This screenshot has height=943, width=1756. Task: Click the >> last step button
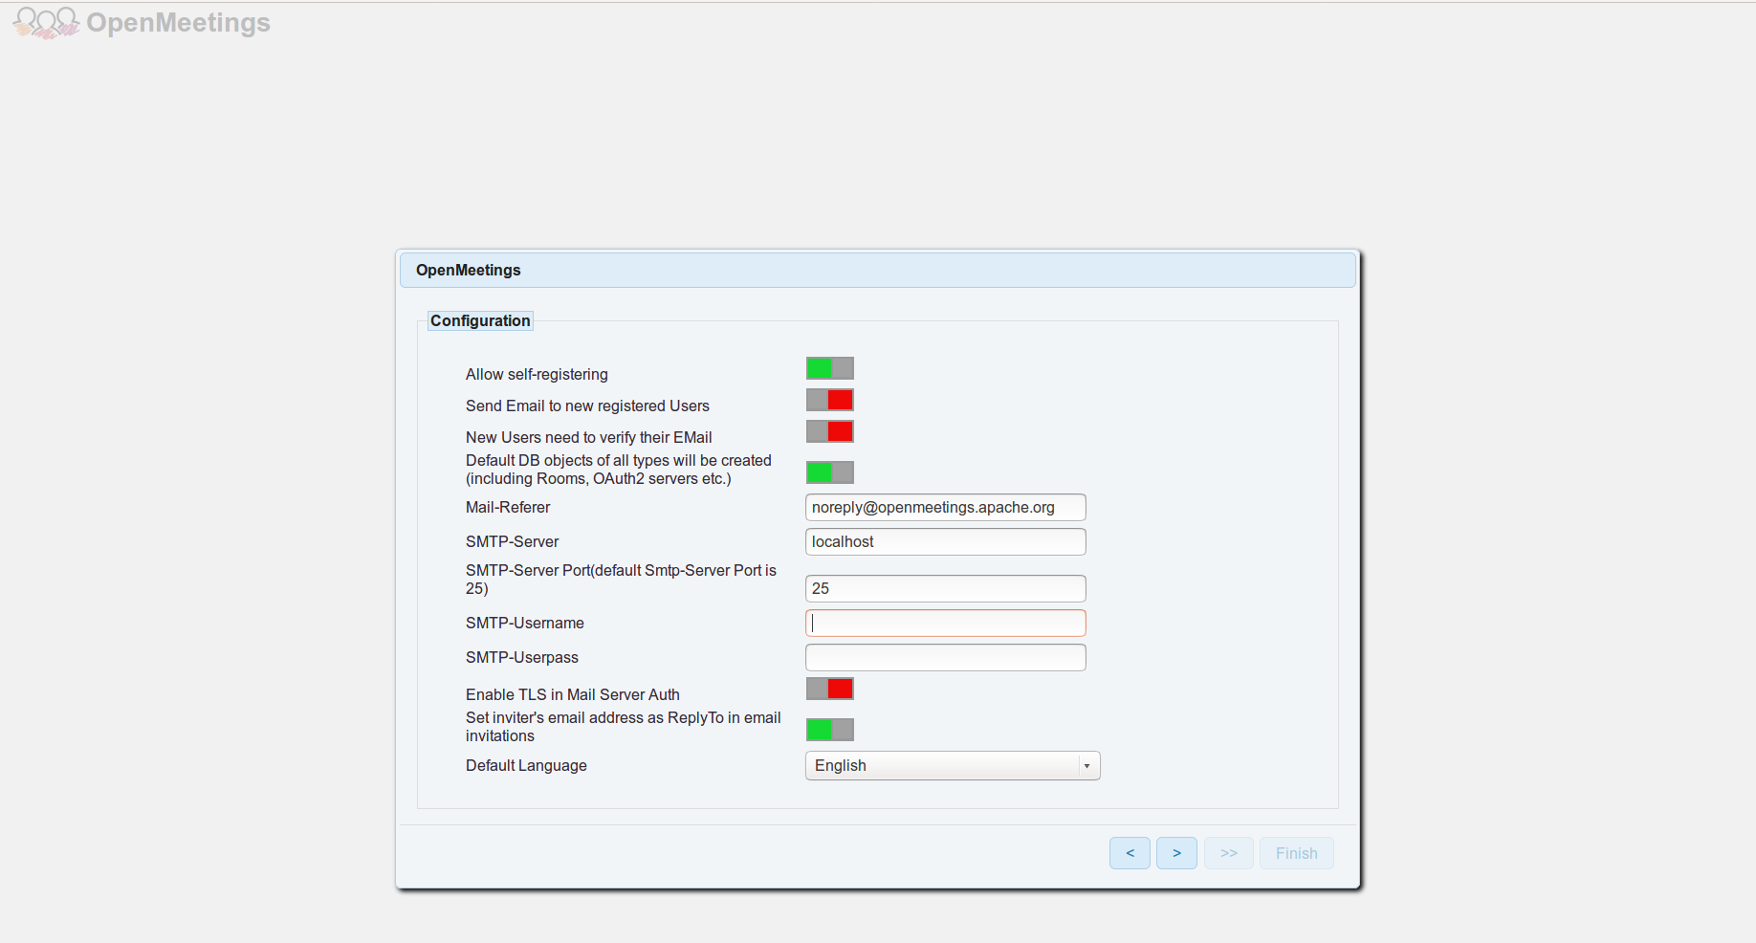pyautogui.click(x=1229, y=853)
